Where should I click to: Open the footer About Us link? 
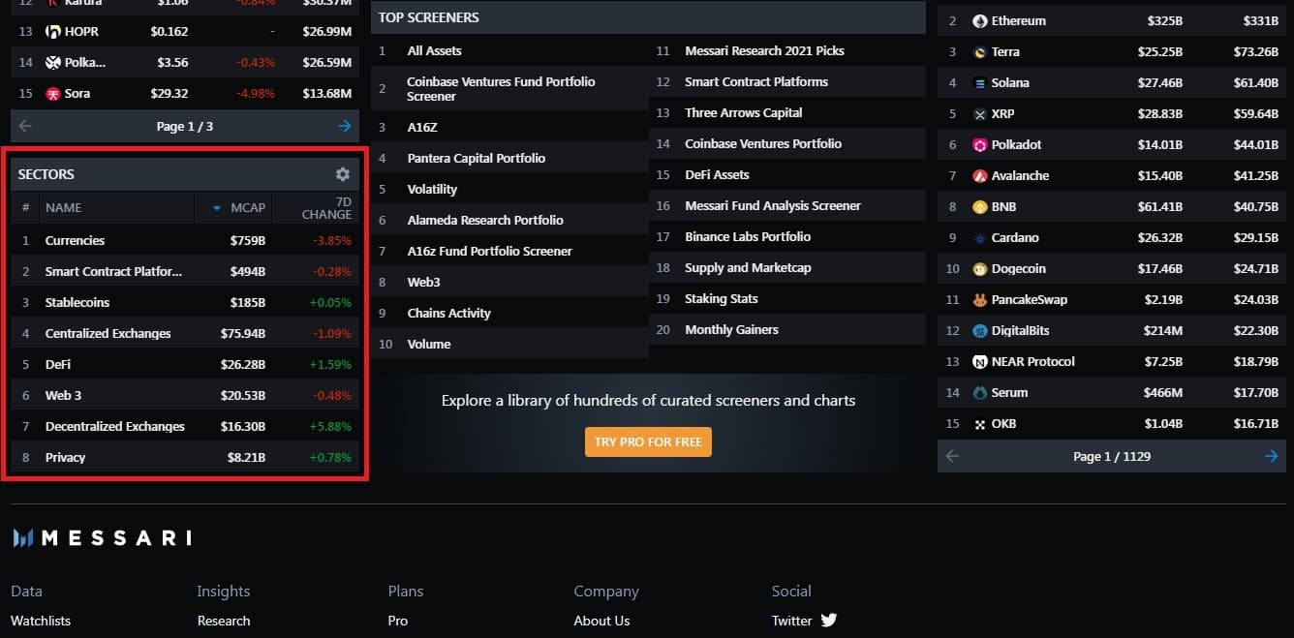[601, 621]
